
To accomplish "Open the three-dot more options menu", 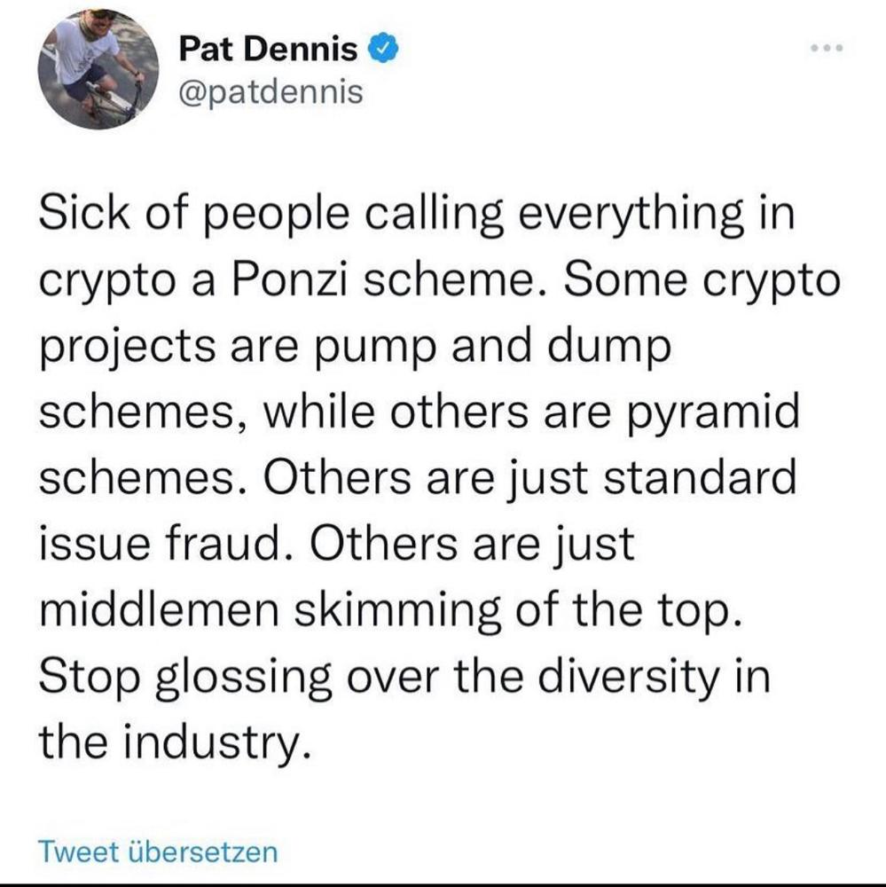I will point(827,48).
